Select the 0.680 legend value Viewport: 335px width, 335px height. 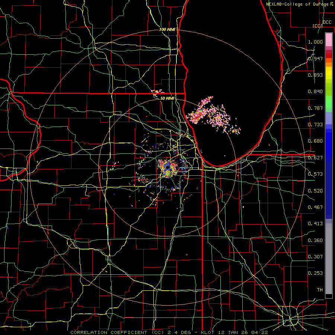[x=315, y=141]
